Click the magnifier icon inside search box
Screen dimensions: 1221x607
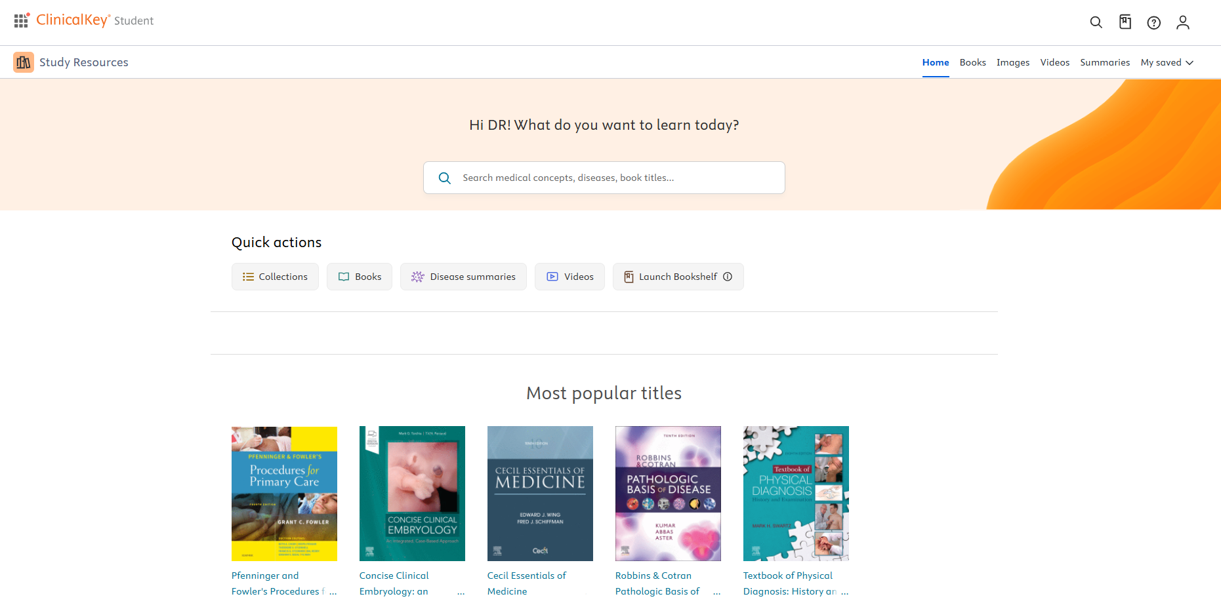(x=445, y=178)
